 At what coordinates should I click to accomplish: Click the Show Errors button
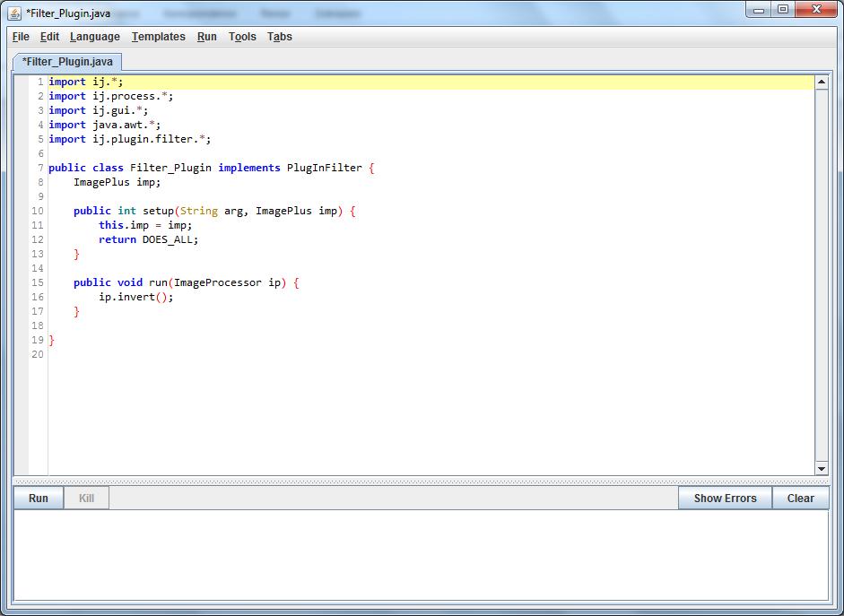tap(725, 499)
